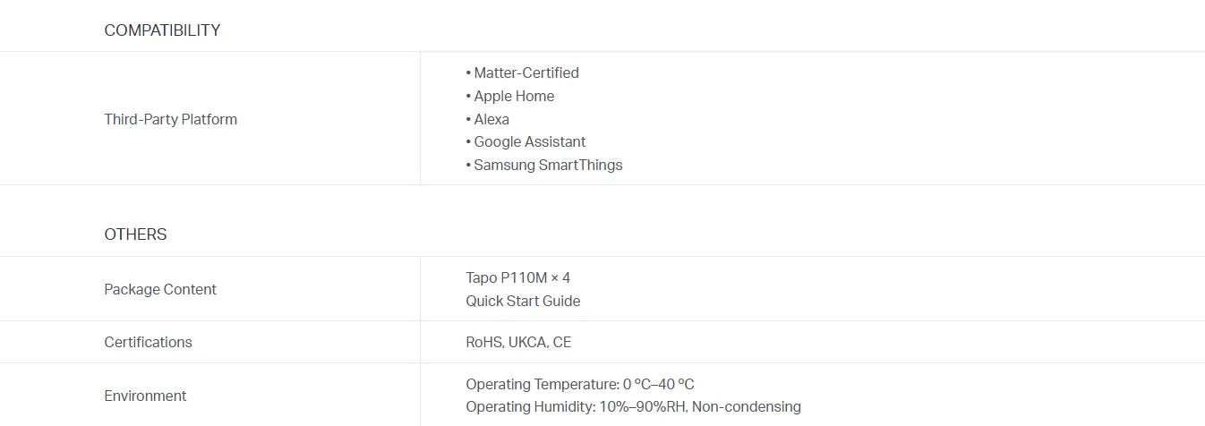
Task: Click the OTHERS section heading
Action: pos(135,234)
